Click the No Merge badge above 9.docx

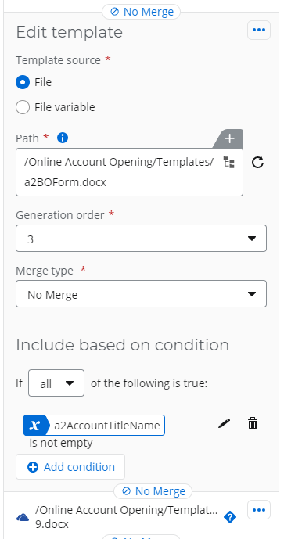coord(153,491)
